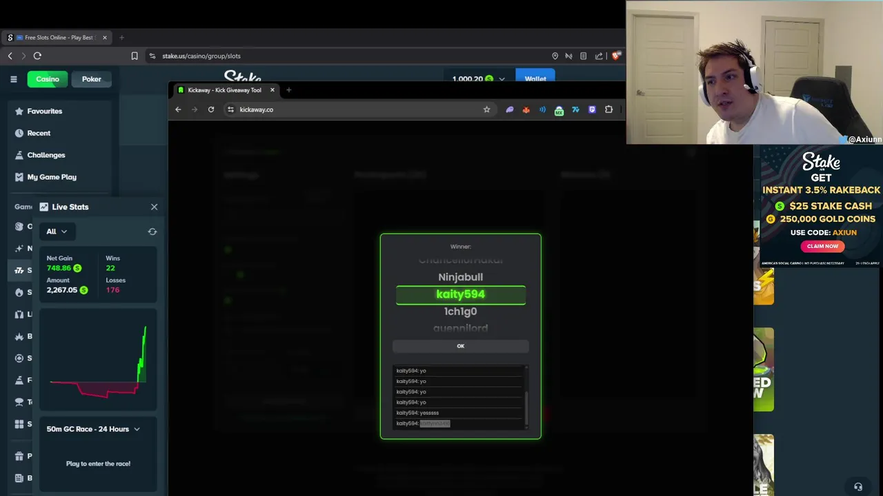
Task: Click 'Play to enter the race!' text
Action: tap(98, 464)
